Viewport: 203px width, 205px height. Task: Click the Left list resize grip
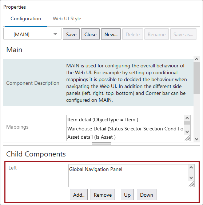click(x=191, y=184)
